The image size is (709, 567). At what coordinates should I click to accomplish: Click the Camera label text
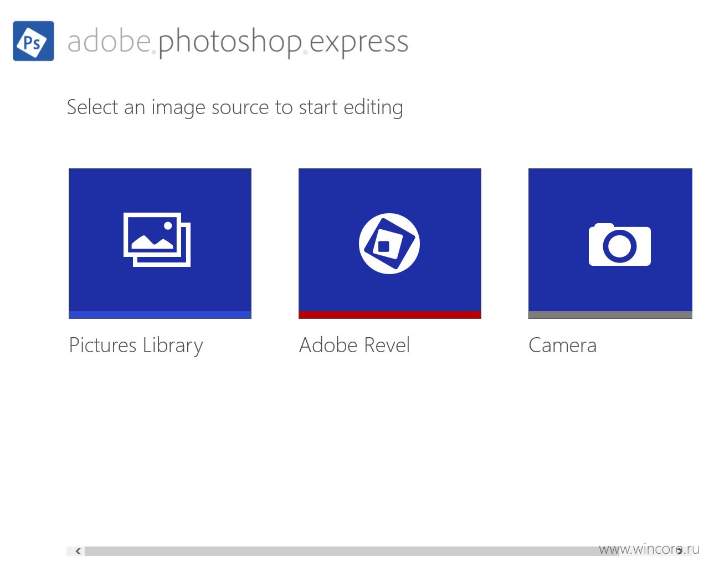(563, 346)
